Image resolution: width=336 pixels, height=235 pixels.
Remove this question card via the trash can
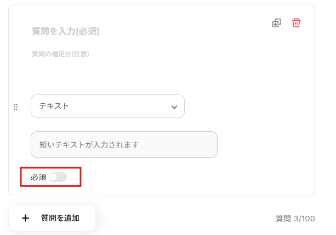pos(296,23)
